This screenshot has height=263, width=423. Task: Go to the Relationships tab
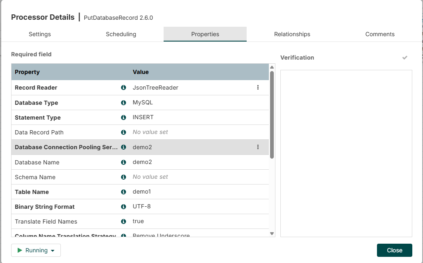click(x=292, y=34)
